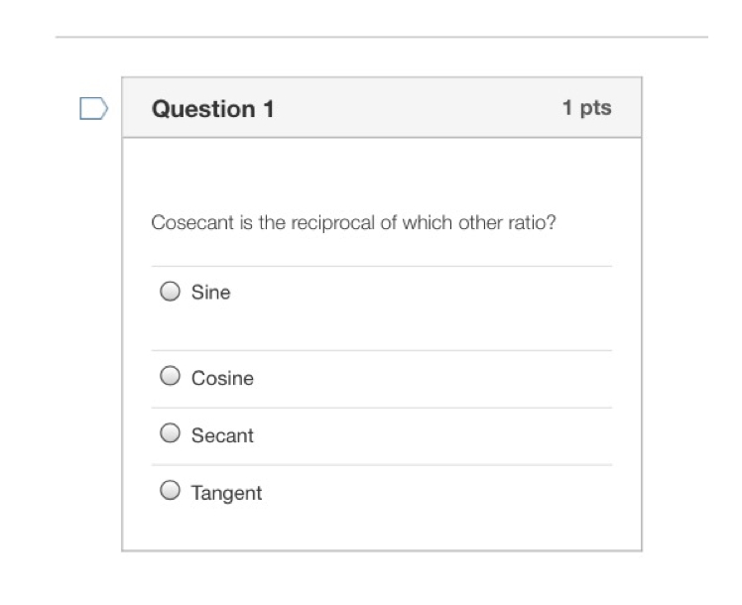Screen dimensions: 742x605
Task: Click the empty area right of Cosine answer
Action: tap(433, 380)
